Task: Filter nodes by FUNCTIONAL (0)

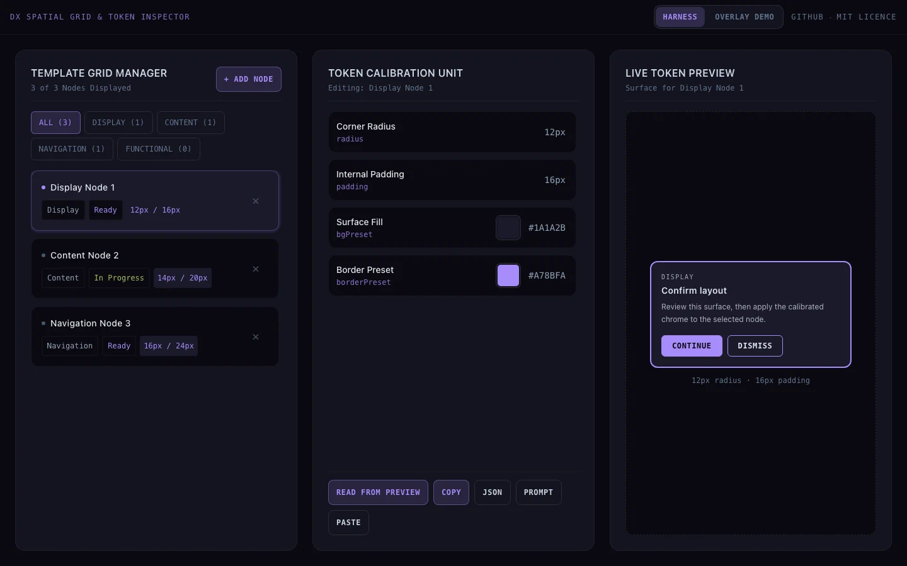Action: (159, 149)
